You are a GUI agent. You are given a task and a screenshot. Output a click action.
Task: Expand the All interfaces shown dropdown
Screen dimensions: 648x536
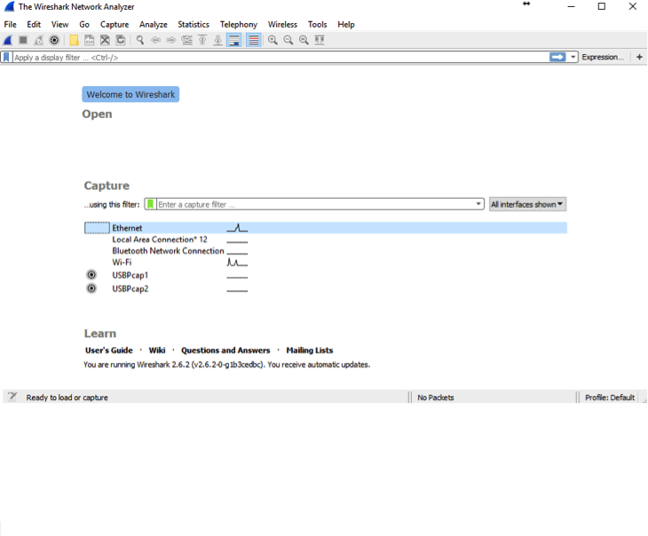(527, 204)
